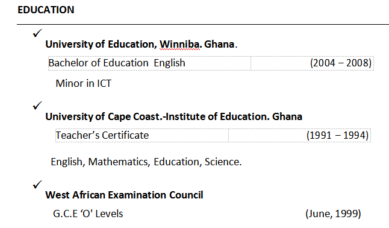Click the word Science in subjects line
The width and height of the screenshot is (389, 228).
click(223, 162)
